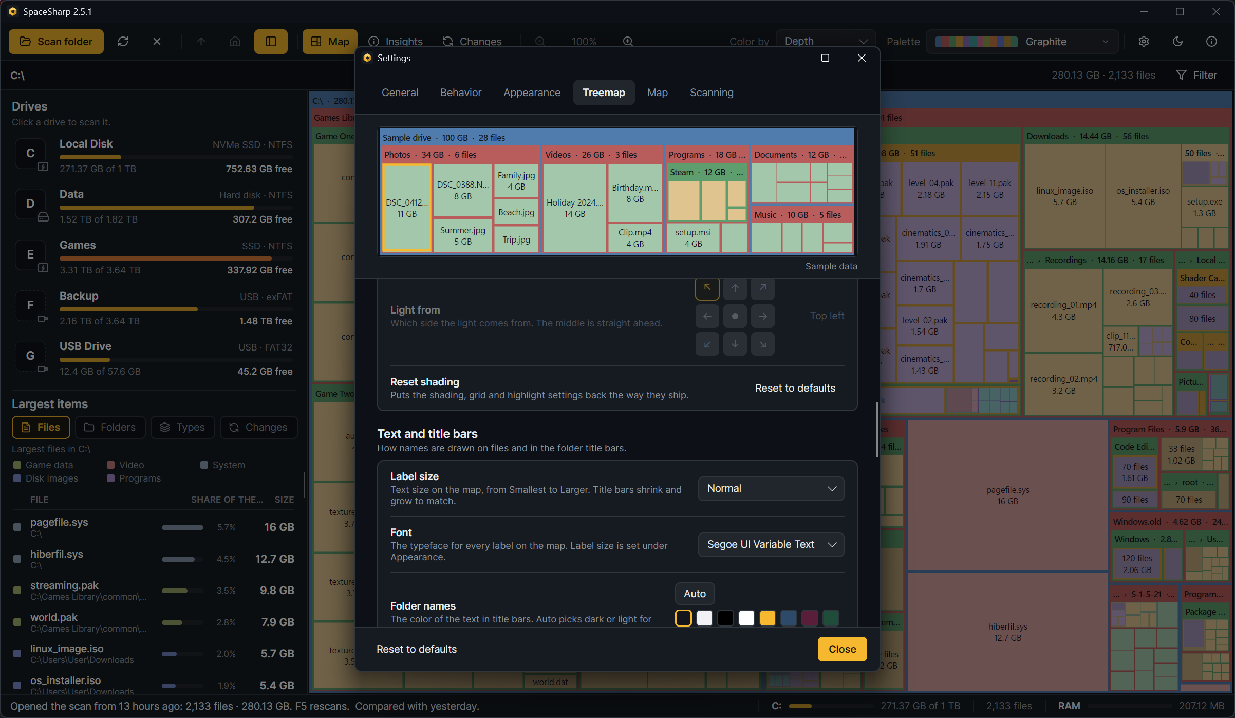The image size is (1235, 718).
Task: Set light direction to right
Action: click(x=763, y=316)
